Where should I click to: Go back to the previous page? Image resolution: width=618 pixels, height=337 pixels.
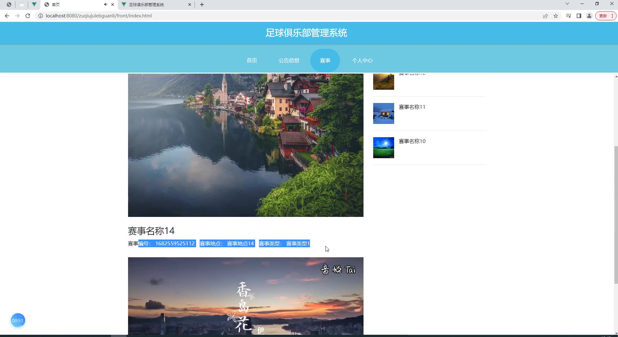tap(7, 16)
